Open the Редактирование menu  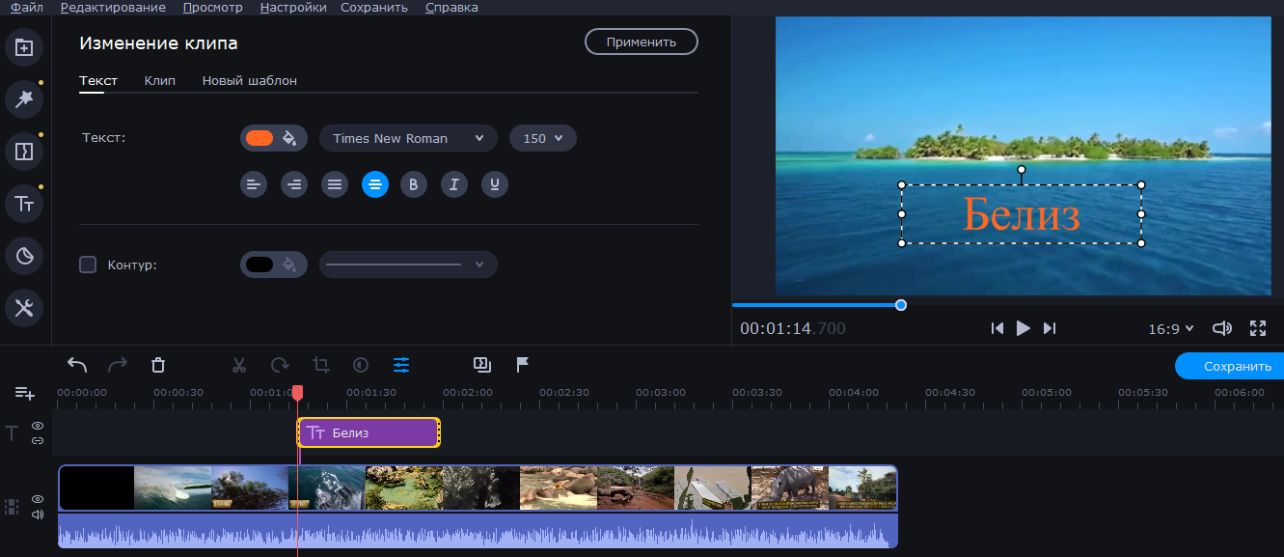(113, 8)
